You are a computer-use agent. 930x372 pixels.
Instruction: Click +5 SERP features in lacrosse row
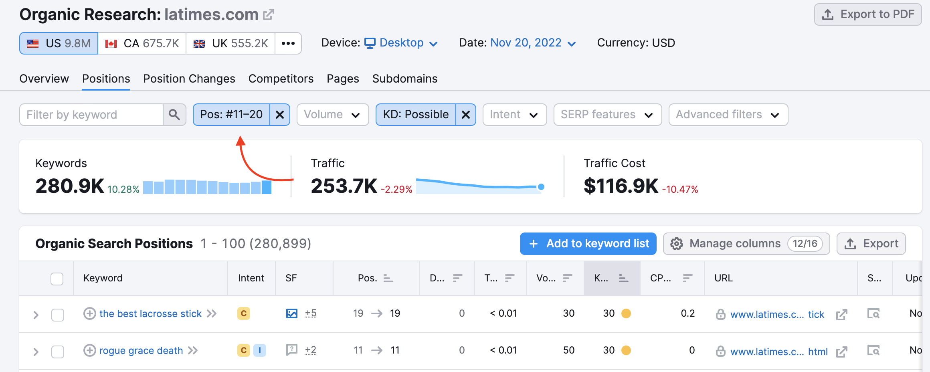(x=311, y=313)
